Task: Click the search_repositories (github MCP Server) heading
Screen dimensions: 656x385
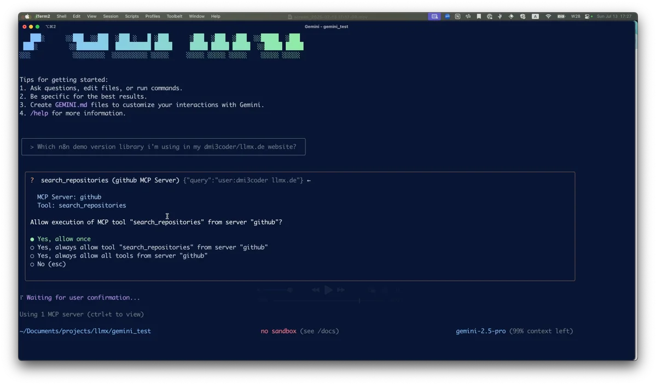Action: (110, 180)
